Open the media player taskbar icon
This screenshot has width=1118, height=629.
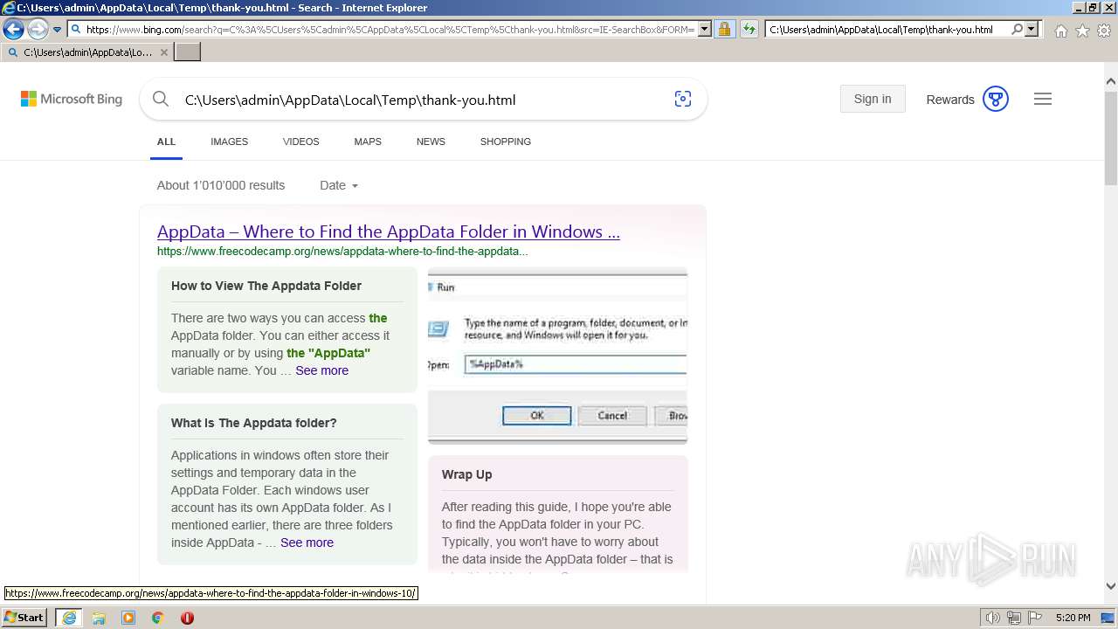128,618
